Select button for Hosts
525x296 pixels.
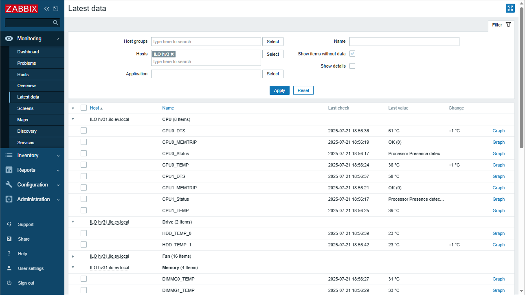click(273, 54)
